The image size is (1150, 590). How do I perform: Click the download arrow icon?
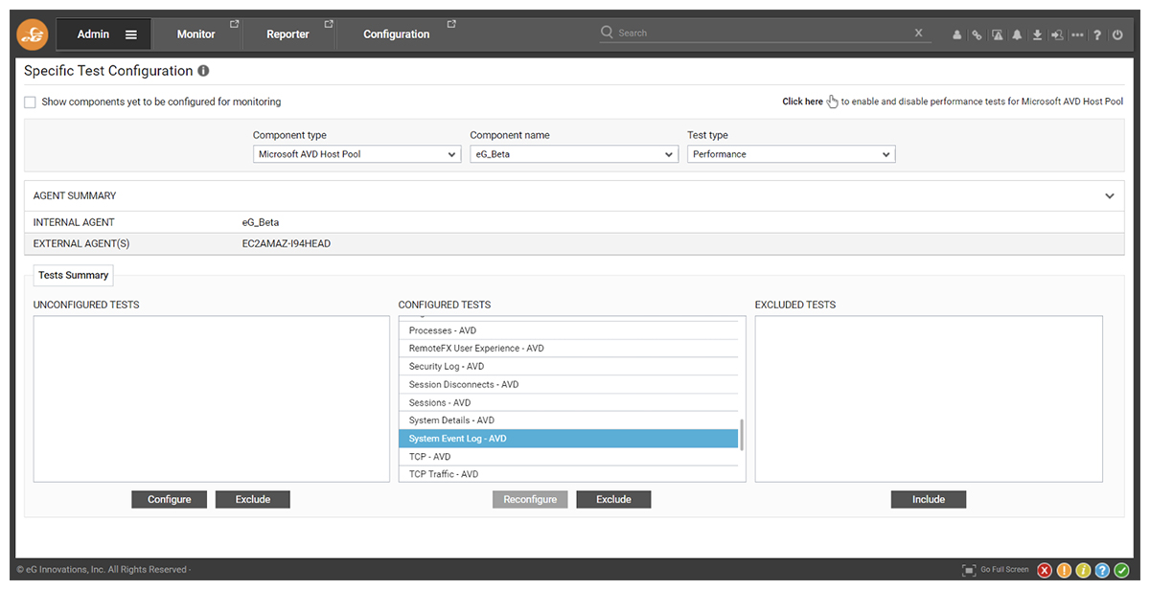click(x=1037, y=34)
